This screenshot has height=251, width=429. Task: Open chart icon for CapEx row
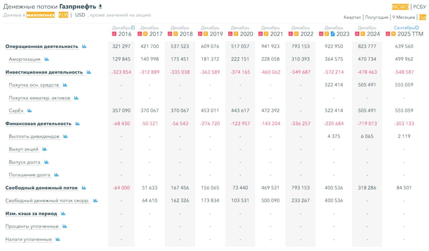29,111
